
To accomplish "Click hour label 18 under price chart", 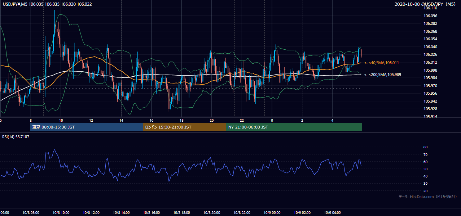I will point(182,120).
